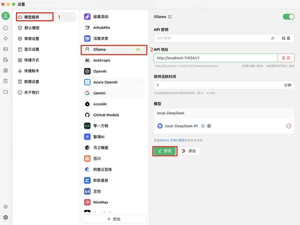
Task: Select the MiniMax provider
Action: tap(114, 202)
